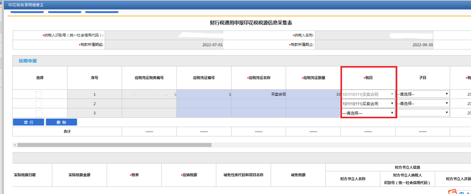Open the 税目 dropdown in row 2

(x=368, y=104)
